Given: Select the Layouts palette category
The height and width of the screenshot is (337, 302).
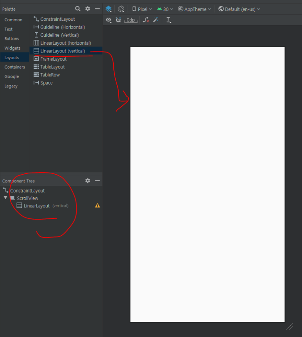Looking at the screenshot, I should [x=14, y=58].
